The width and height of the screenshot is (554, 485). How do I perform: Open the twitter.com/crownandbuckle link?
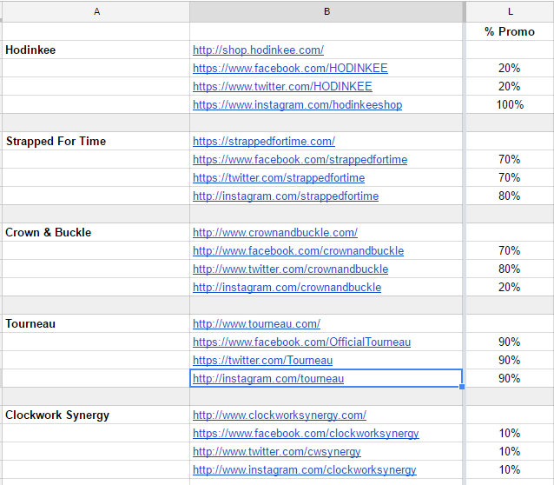(x=290, y=269)
